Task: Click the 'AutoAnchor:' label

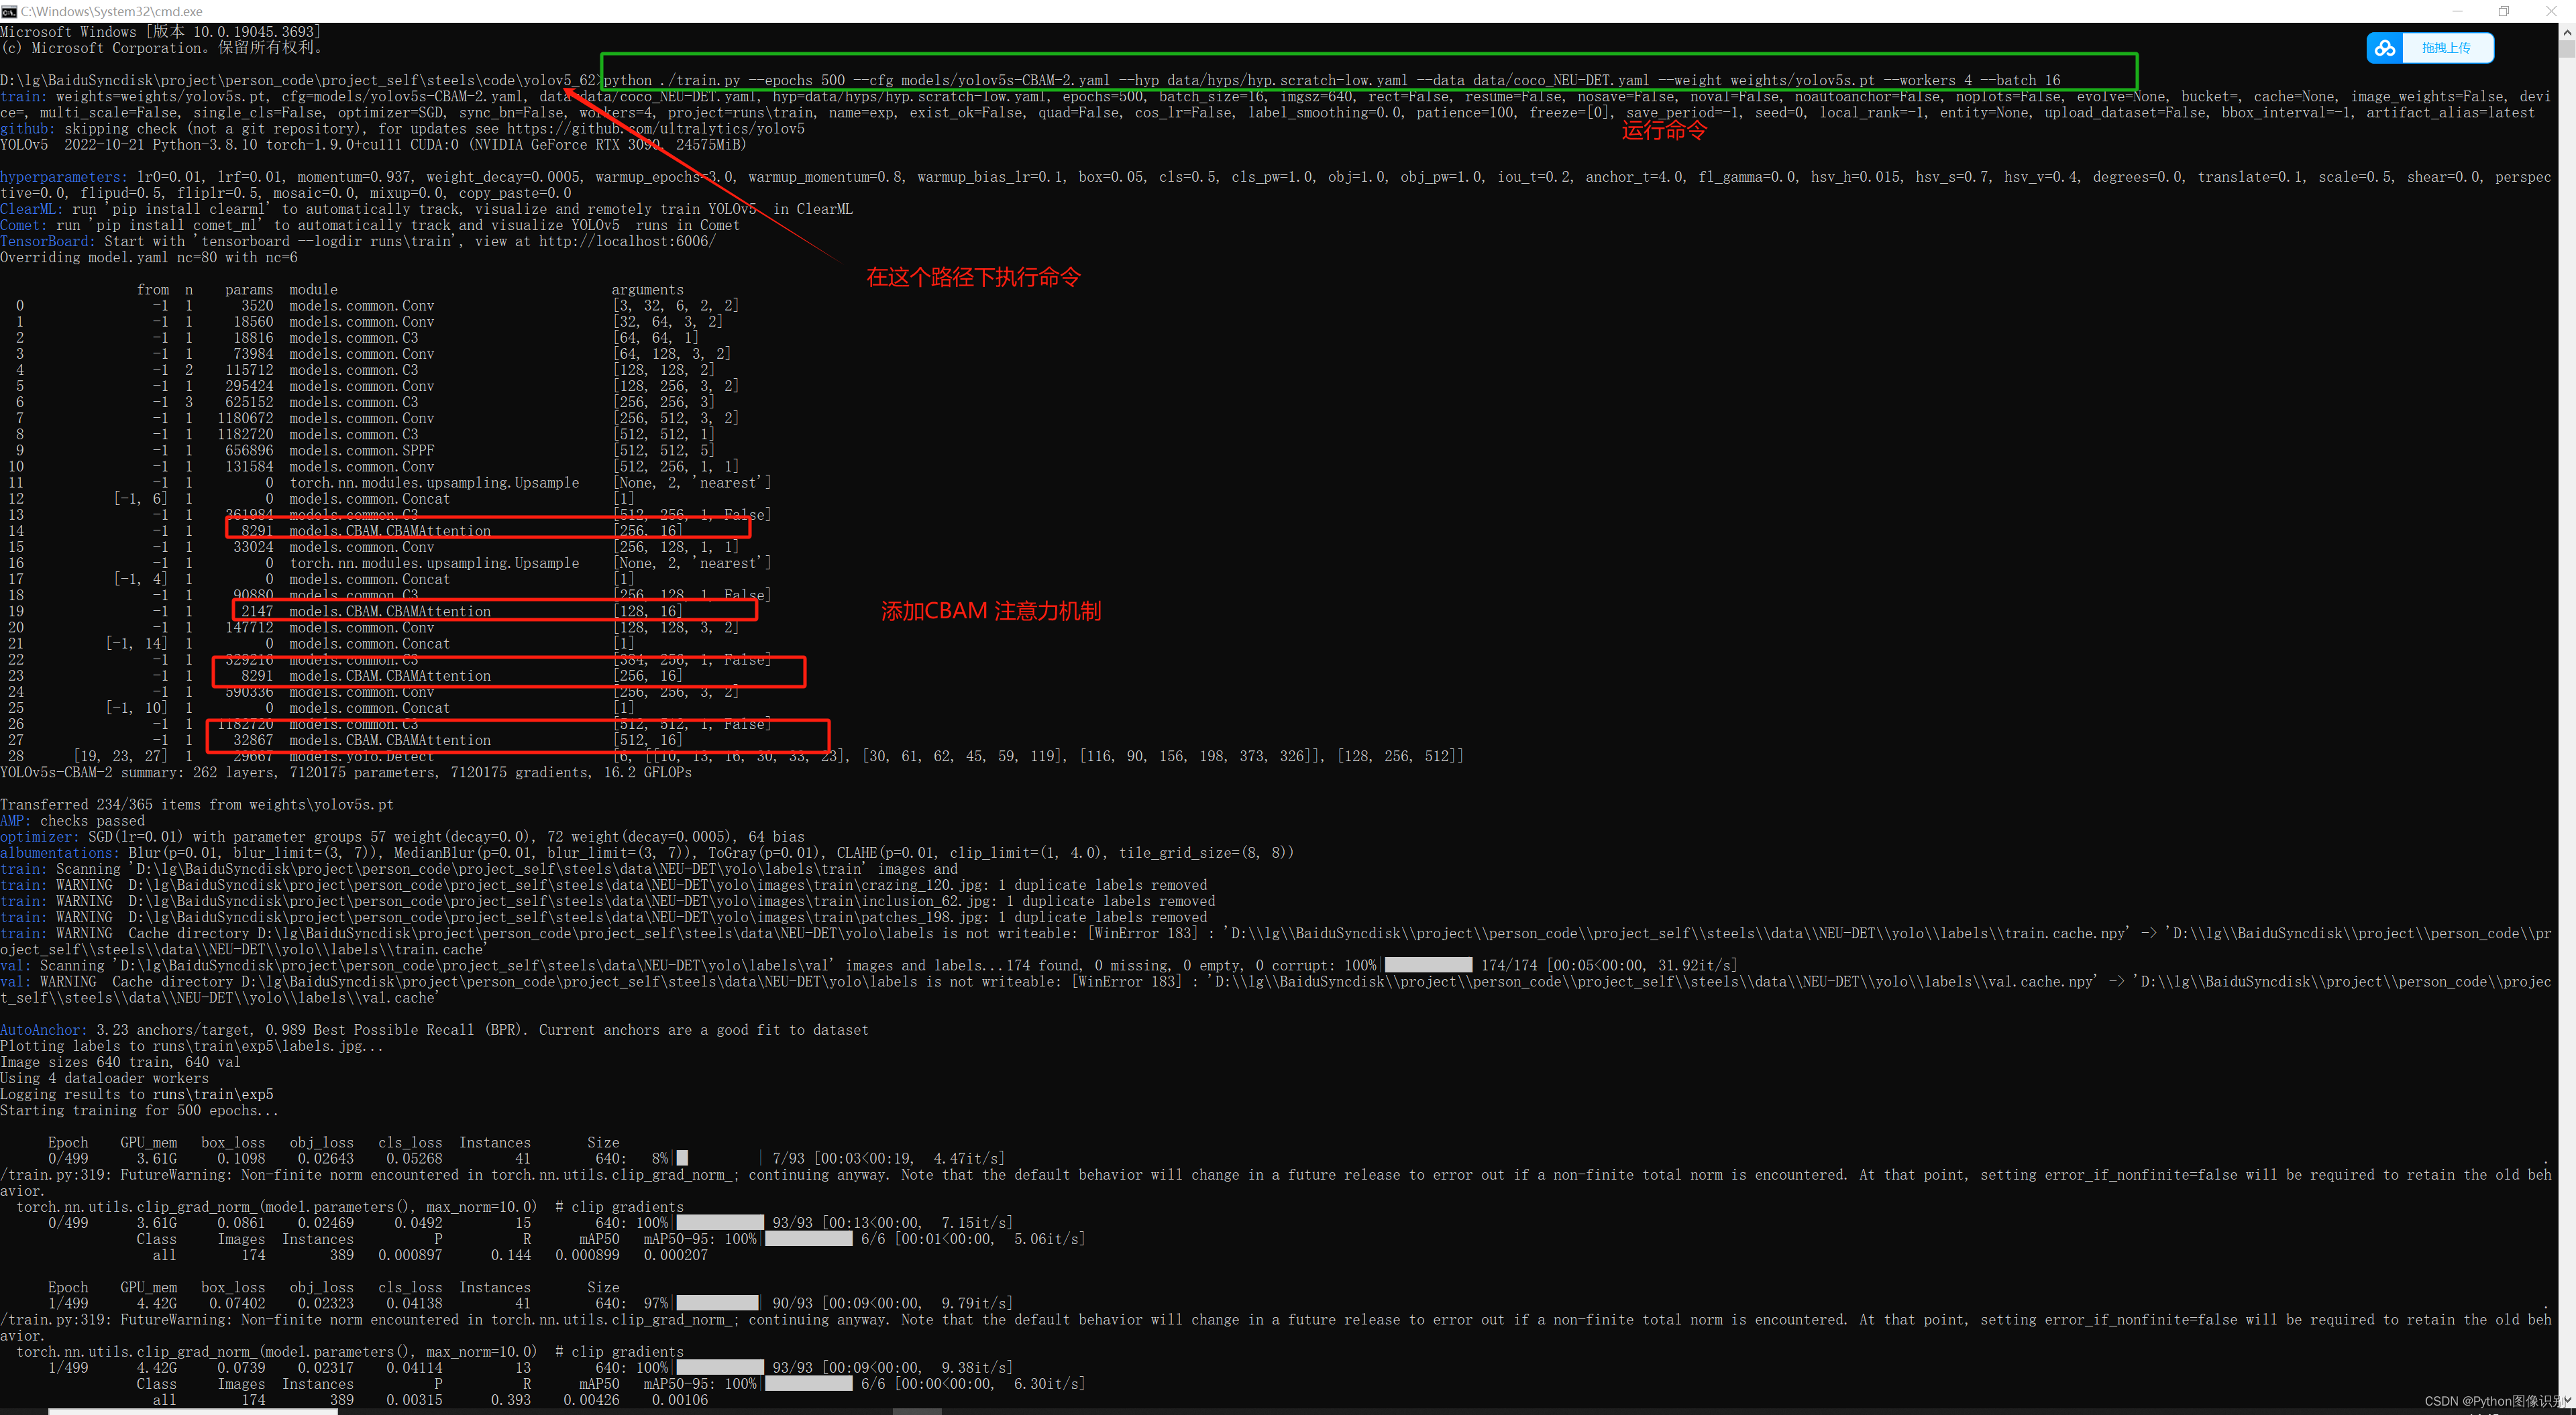Action: coord(44,1030)
